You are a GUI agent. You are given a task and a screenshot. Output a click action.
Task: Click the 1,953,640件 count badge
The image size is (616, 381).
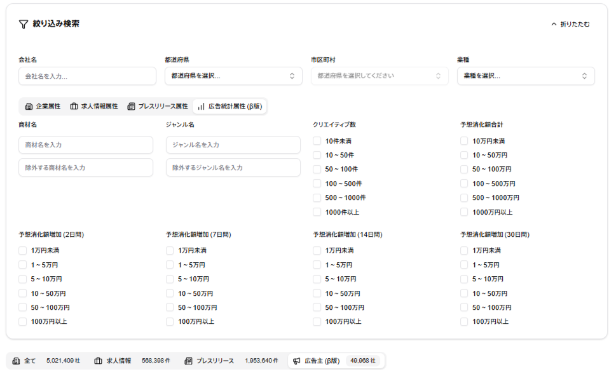(x=261, y=361)
